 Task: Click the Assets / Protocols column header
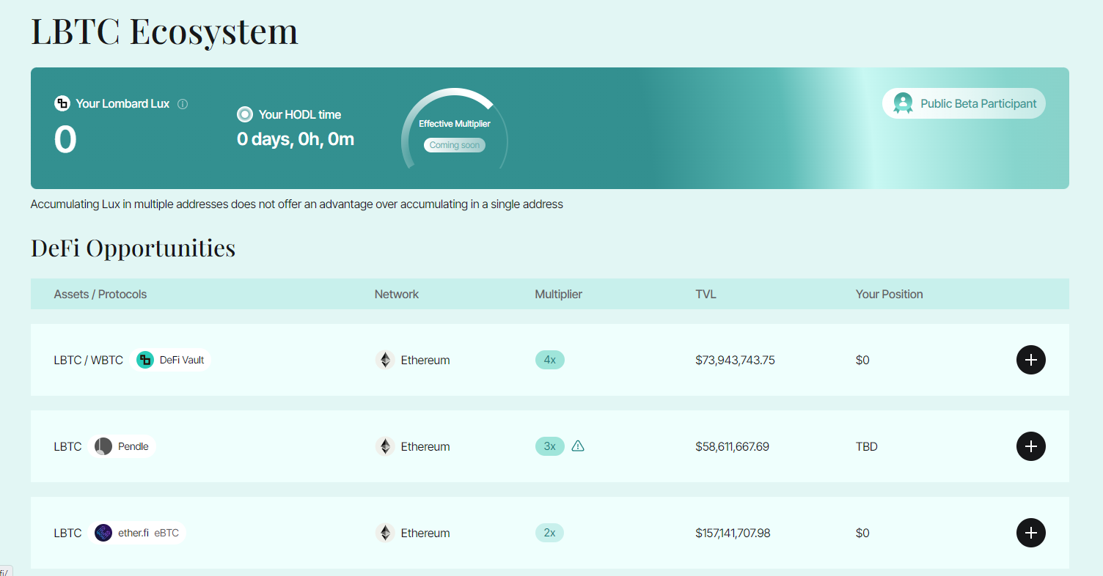[100, 294]
